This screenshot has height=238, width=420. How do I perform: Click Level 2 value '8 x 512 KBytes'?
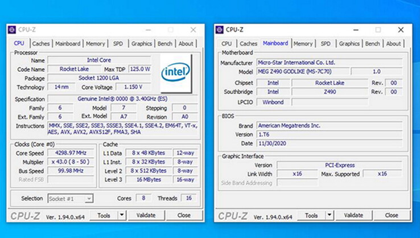coord(149,171)
